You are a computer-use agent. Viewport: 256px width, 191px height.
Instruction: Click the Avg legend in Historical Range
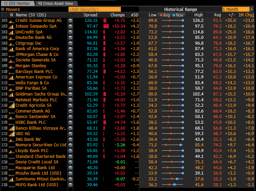tap(165, 15)
